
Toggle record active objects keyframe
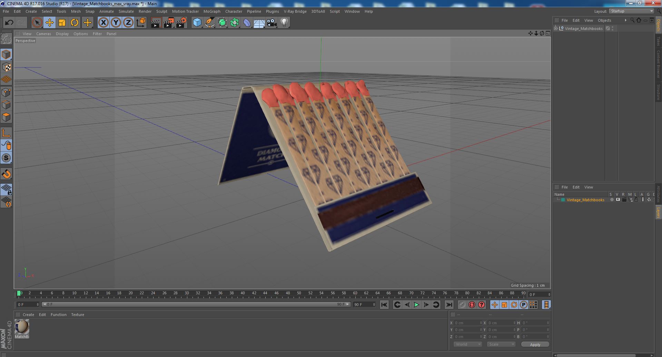click(x=462, y=305)
